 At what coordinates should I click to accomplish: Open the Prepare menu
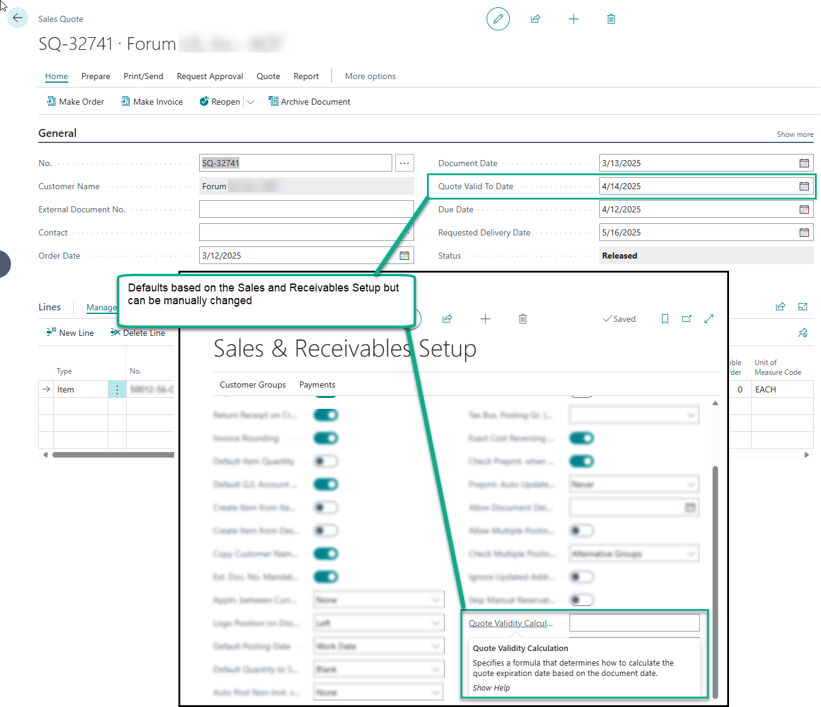point(96,76)
